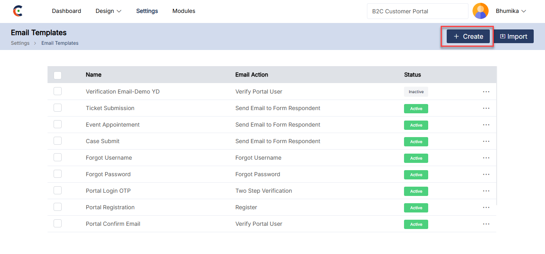The height and width of the screenshot is (254, 545).
Task: Open three-dot actions for Portal Registration row
Action: point(486,208)
